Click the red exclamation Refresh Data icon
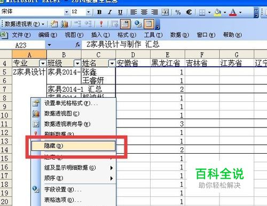Viewport: 267px width, 206px height. click(101, 24)
